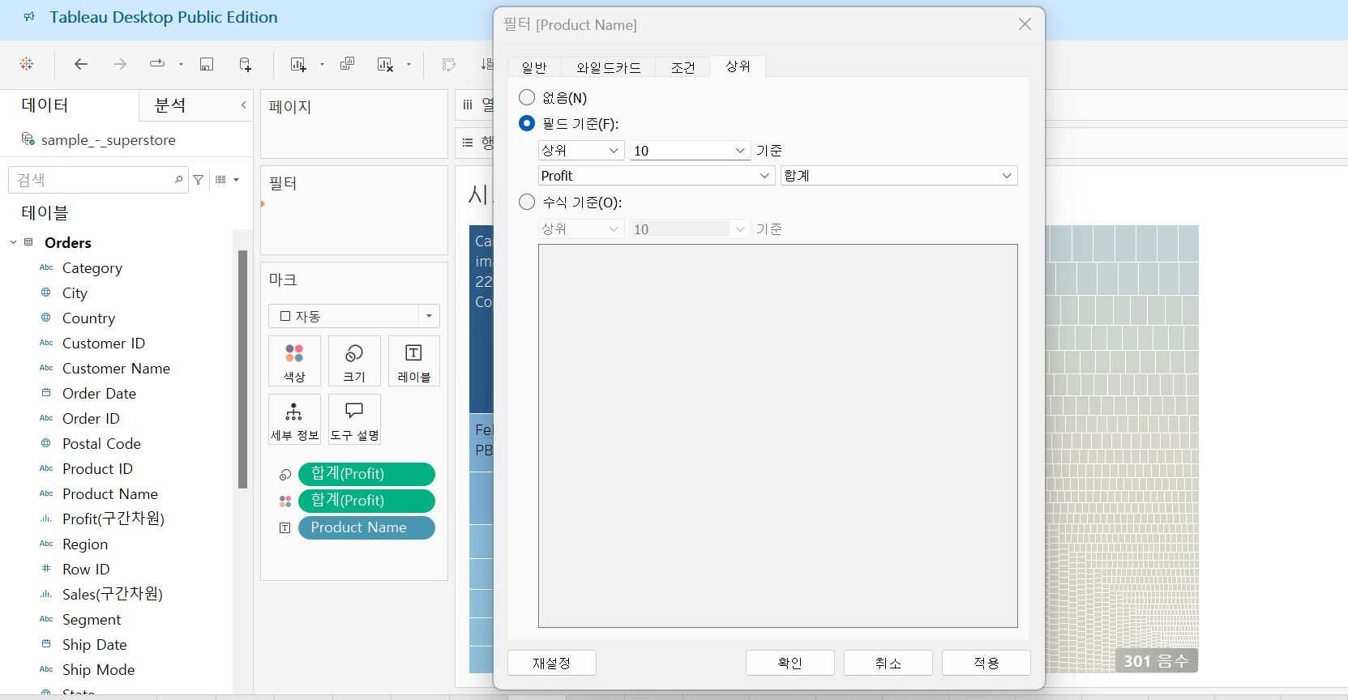This screenshot has width=1348, height=700.
Task: Click the undo back arrow
Action: point(80,64)
